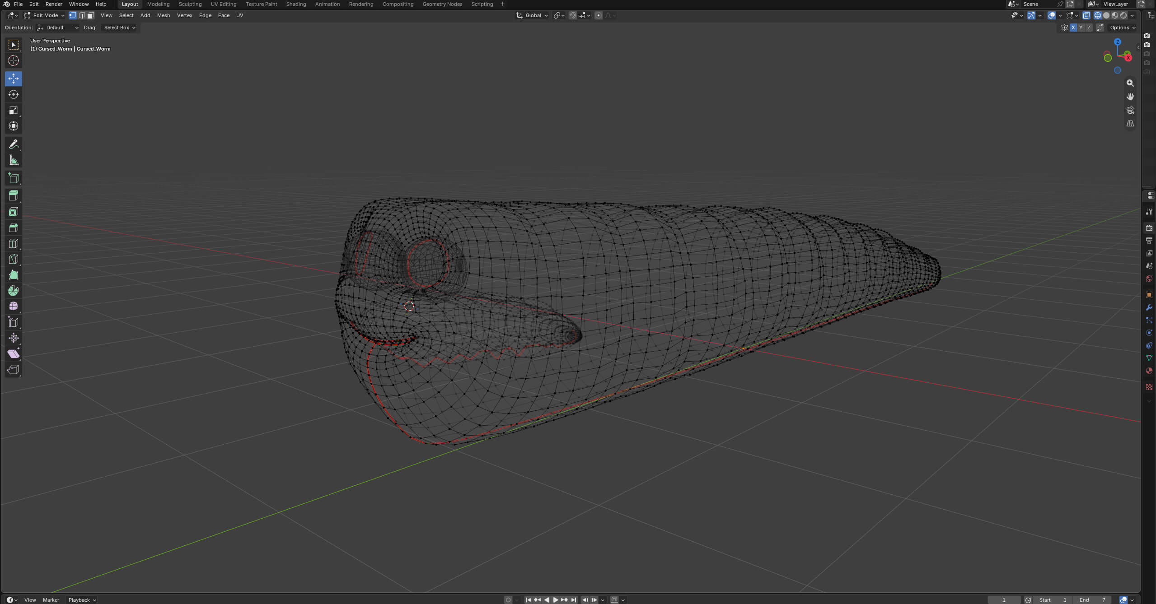The height and width of the screenshot is (604, 1156).
Task: Select the Poly Build tool
Action: point(14,275)
